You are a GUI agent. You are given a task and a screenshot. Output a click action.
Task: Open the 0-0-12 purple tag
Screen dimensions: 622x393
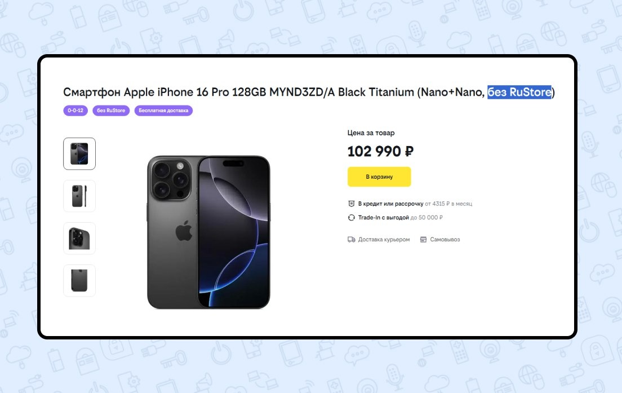[x=75, y=111]
